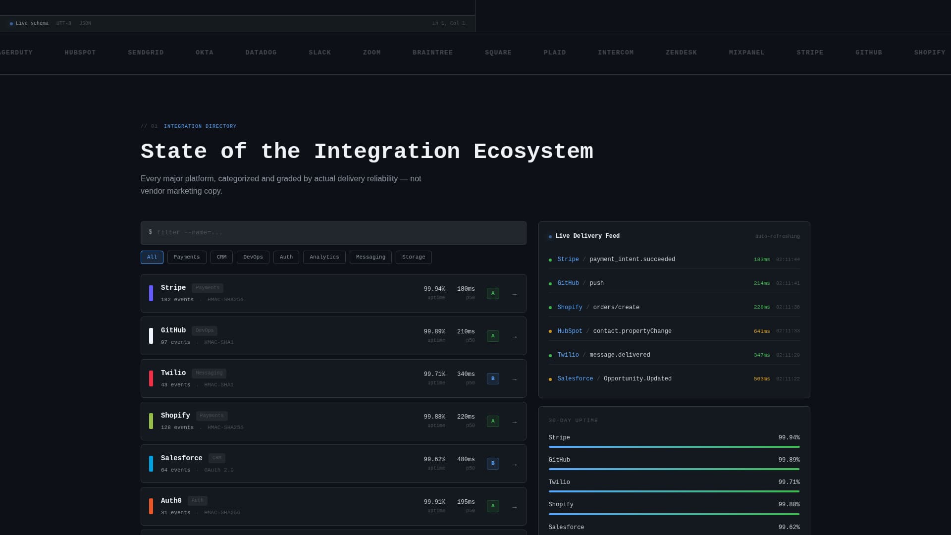The width and height of the screenshot is (951, 535).
Task: Click the Stripe 30-day uptime bar
Action: (674, 446)
